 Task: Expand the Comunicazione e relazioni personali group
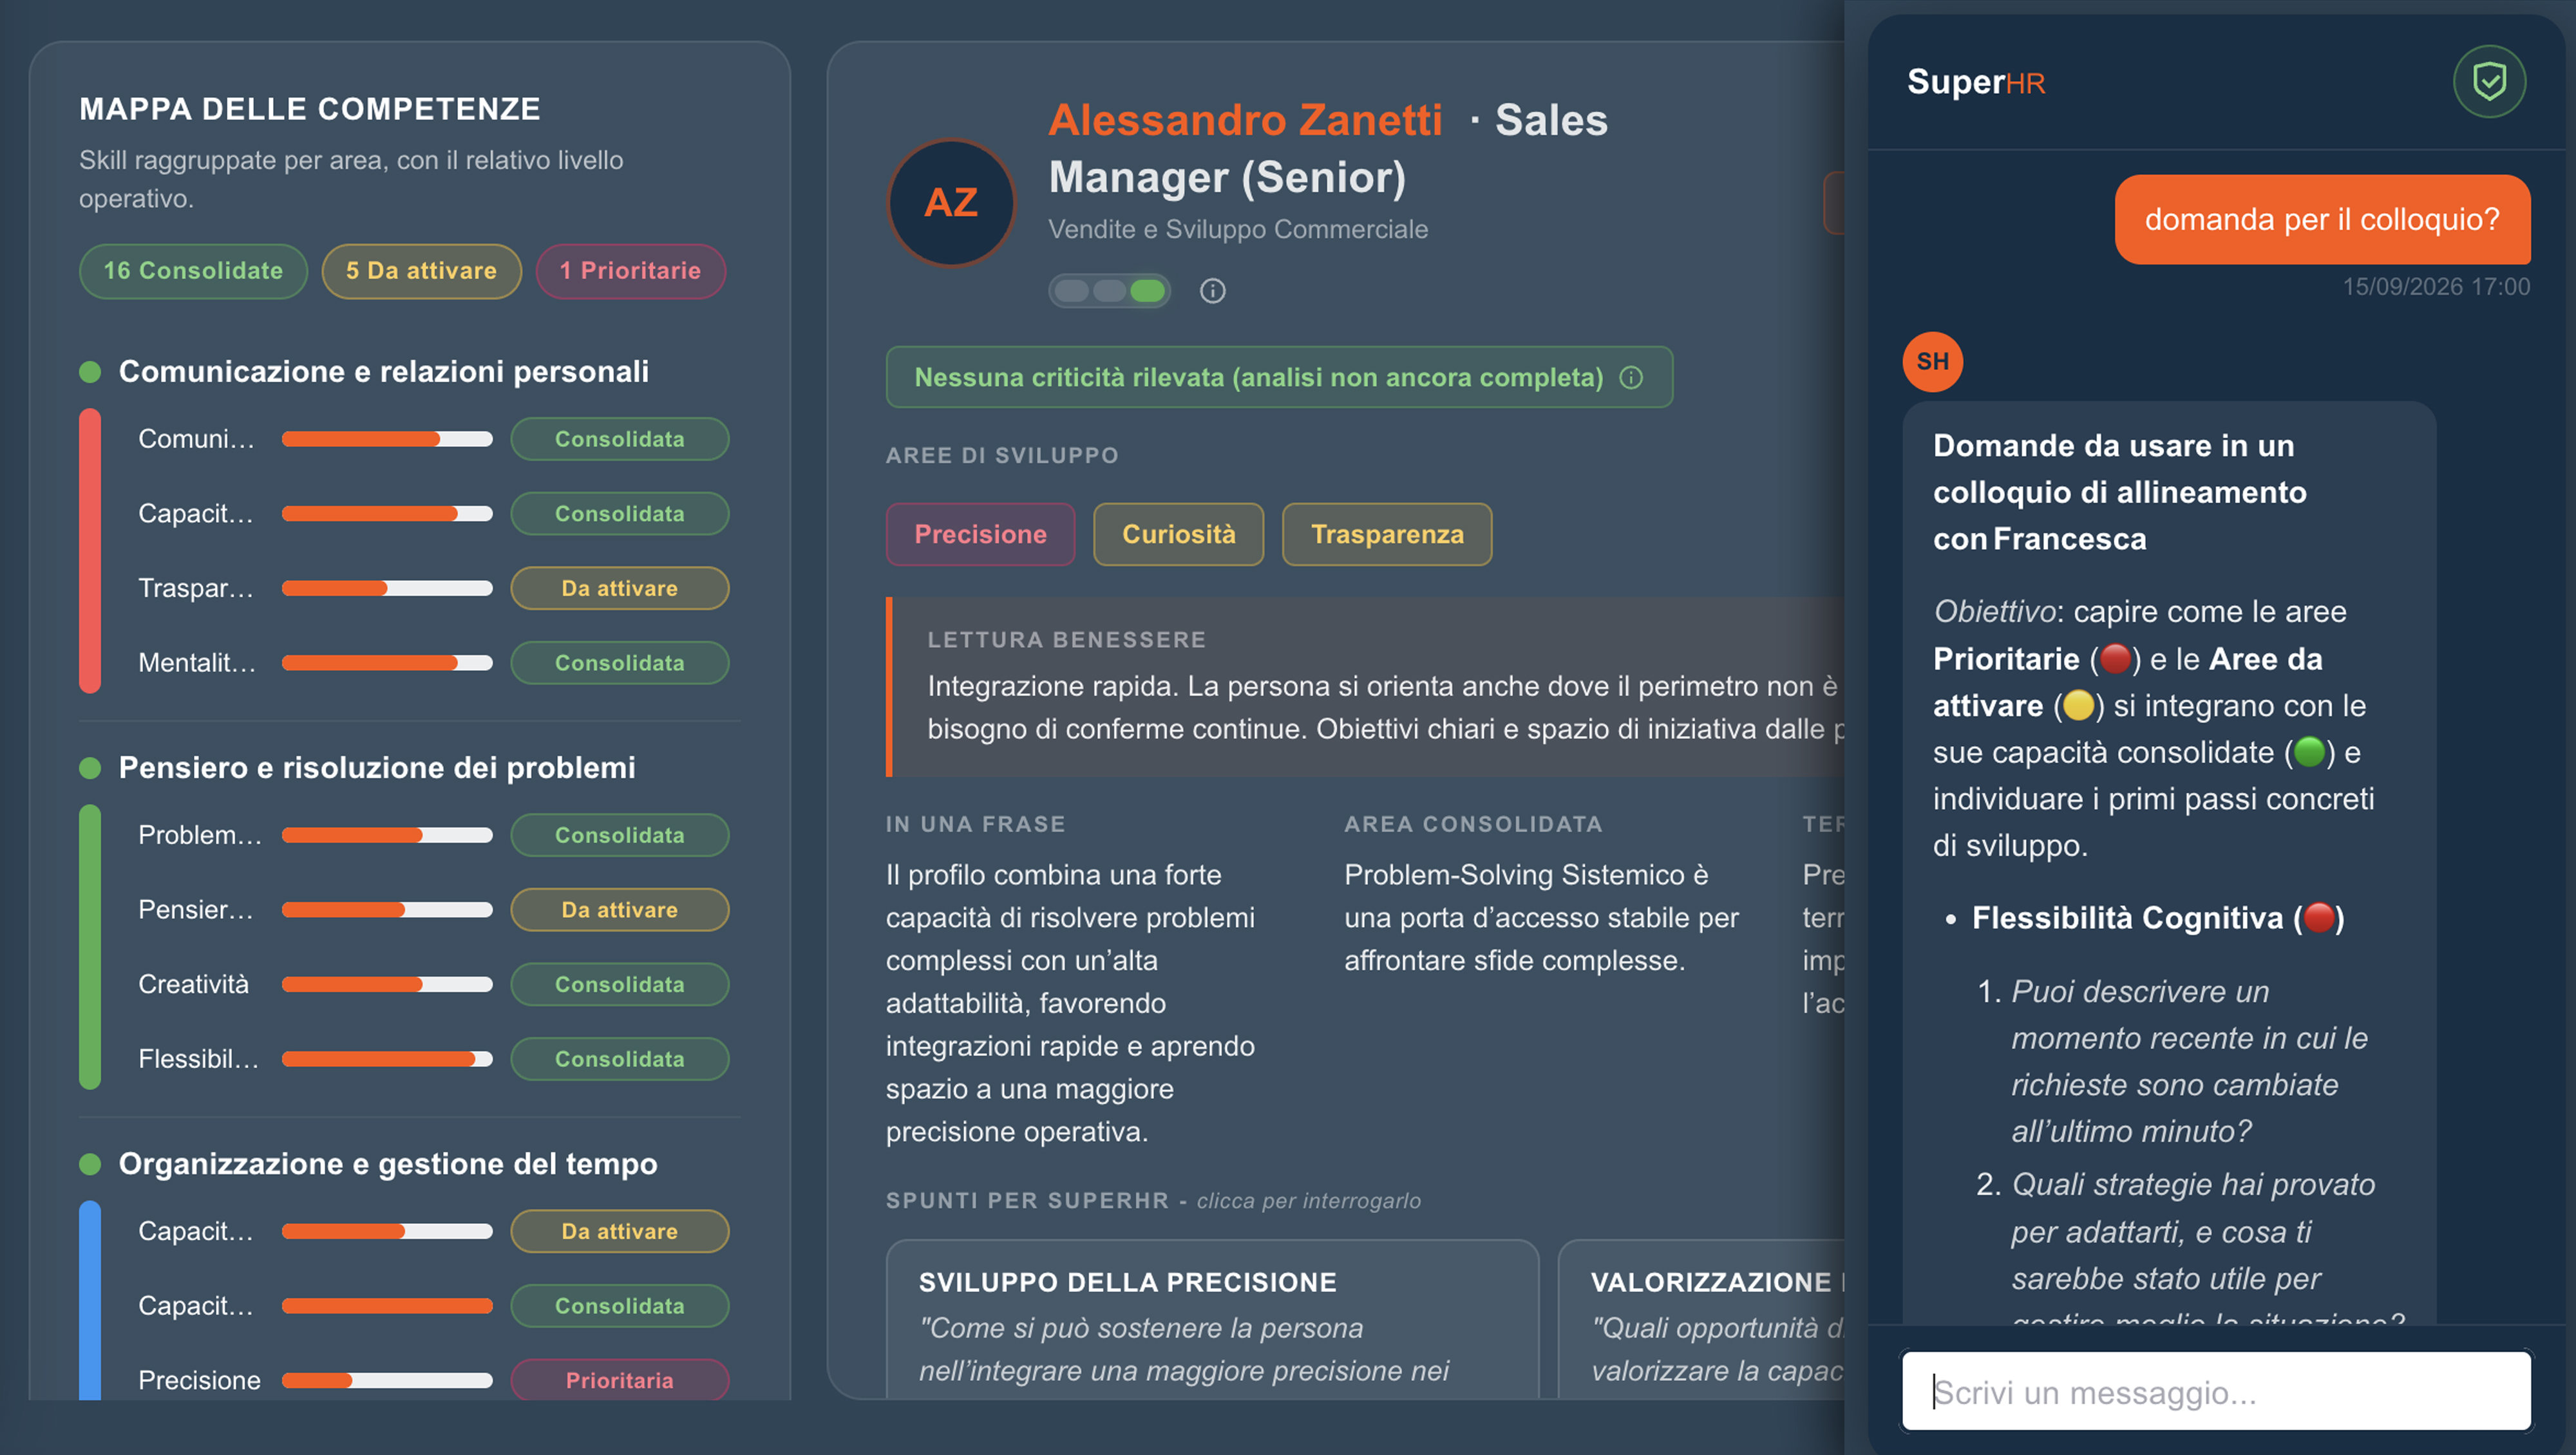coord(383,372)
